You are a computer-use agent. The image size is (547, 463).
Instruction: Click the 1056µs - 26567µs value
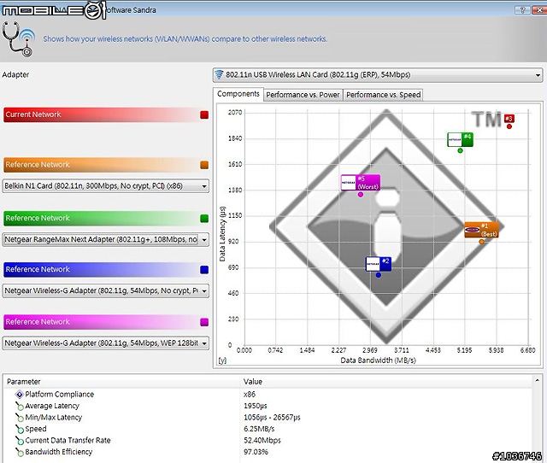coord(272,418)
